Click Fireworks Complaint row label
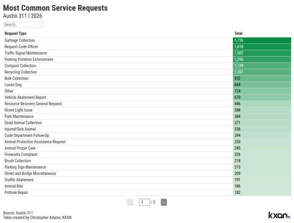This screenshot has width=294, height=223. (x=21, y=155)
